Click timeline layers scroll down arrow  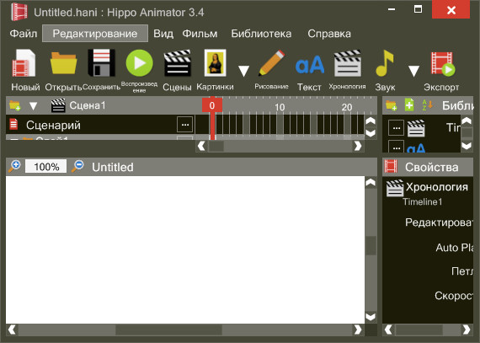pos(371,132)
